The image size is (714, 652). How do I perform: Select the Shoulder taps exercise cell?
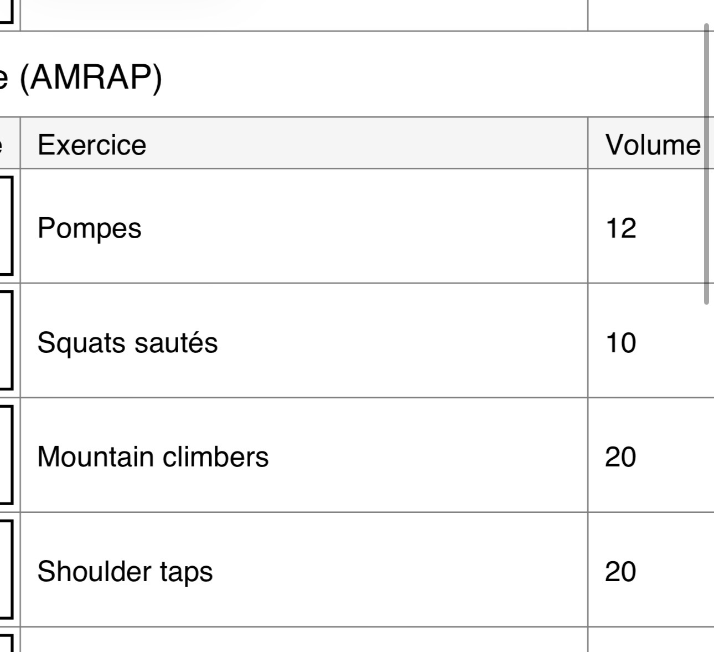point(125,571)
